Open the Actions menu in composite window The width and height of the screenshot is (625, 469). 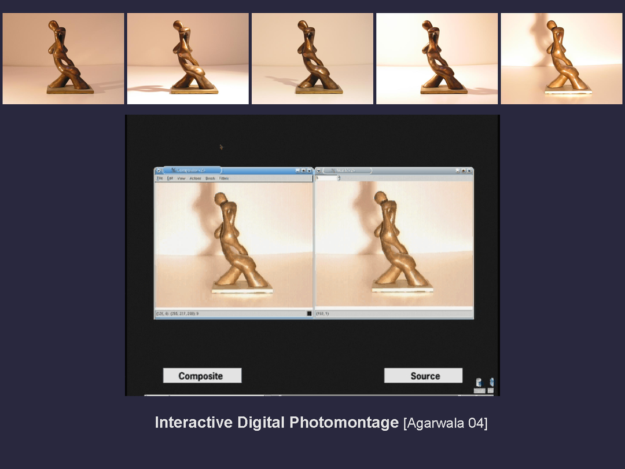(x=195, y=178)
